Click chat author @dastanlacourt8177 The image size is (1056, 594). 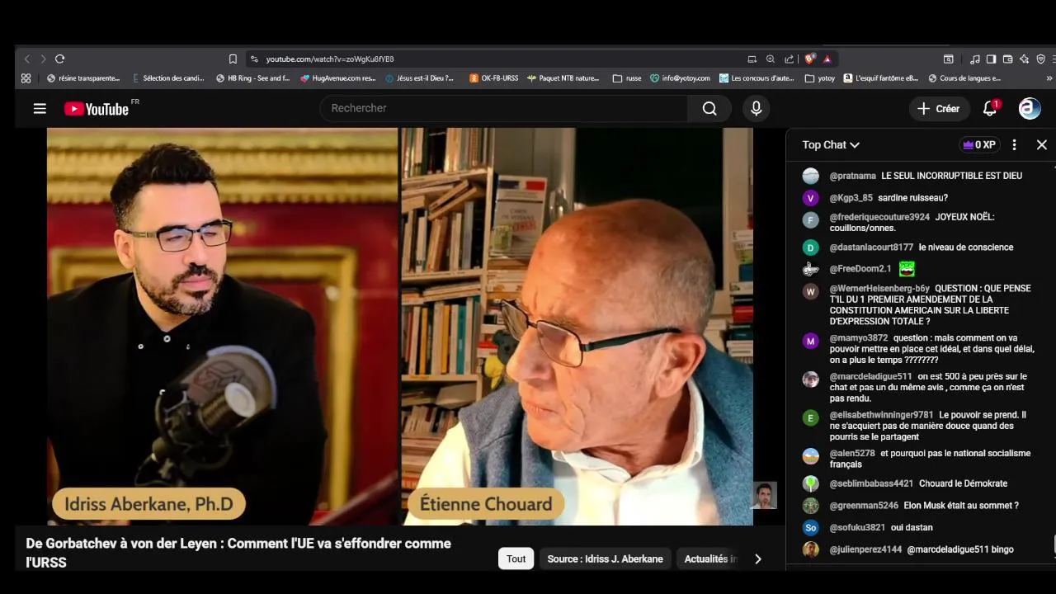[x=871, y=247]
